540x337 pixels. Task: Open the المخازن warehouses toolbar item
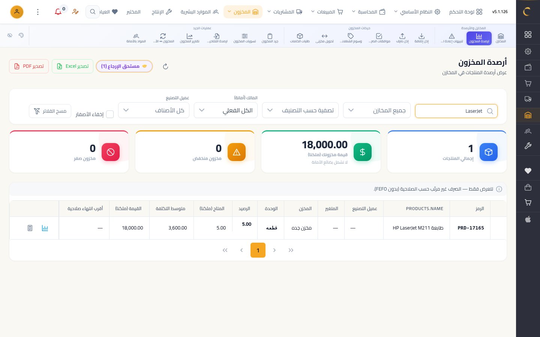point(501,38)
